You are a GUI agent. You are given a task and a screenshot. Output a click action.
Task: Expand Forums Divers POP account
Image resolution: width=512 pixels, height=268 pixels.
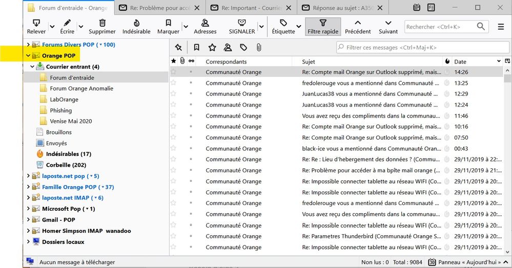[28, 44]
